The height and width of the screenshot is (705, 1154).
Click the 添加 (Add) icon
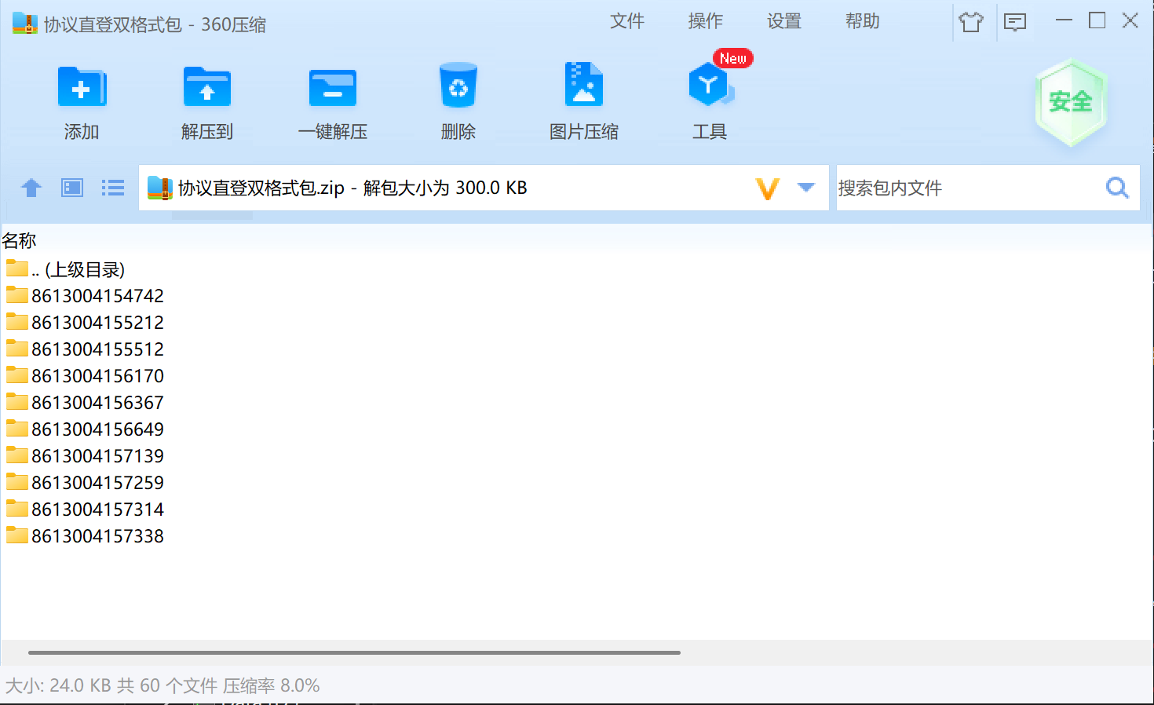coord(82,87)
